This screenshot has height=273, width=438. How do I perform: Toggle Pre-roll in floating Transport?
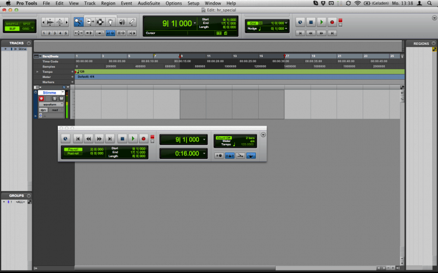73,150
